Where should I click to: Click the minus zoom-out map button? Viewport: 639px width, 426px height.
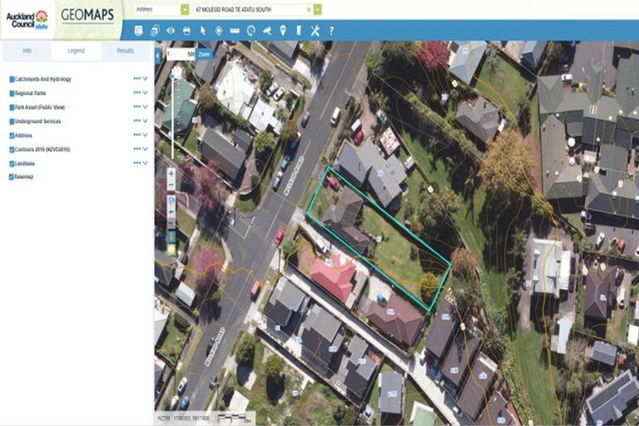(171, 186)
